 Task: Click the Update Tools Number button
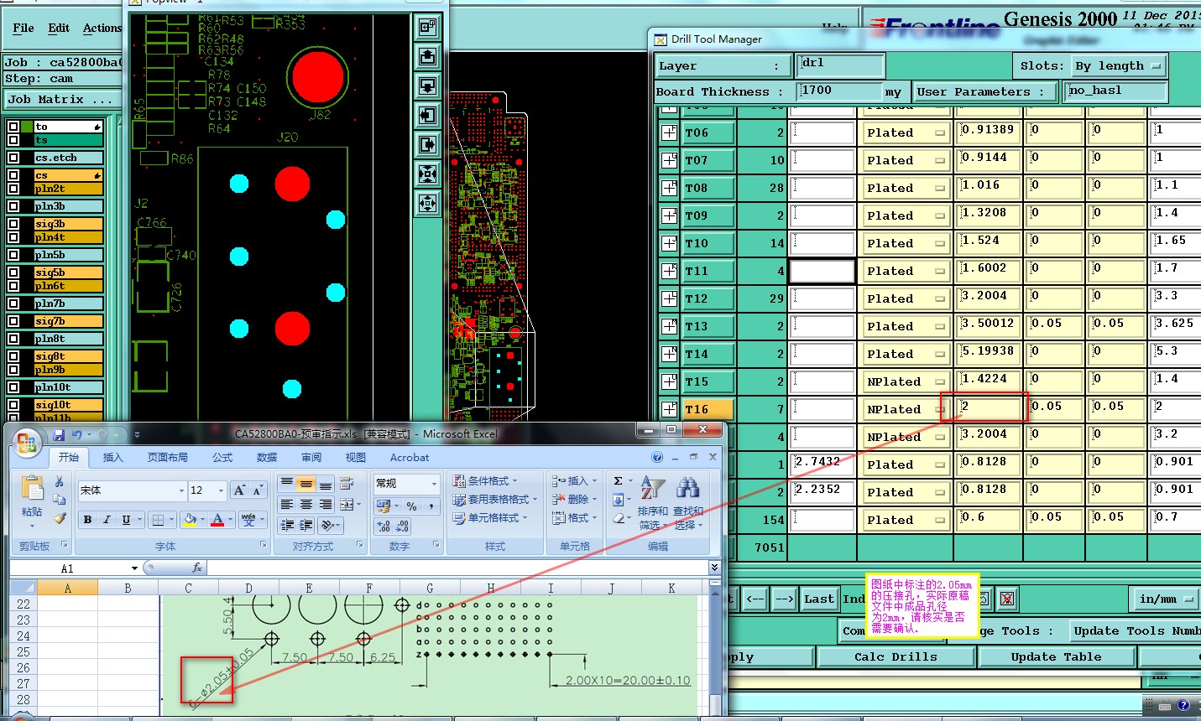(1135, 630)
